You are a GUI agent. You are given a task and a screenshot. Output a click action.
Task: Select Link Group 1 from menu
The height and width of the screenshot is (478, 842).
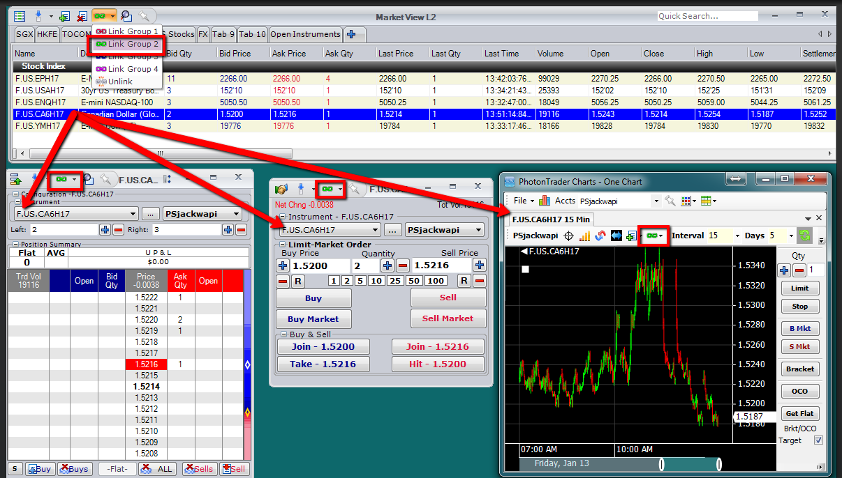tap(127, 31)
